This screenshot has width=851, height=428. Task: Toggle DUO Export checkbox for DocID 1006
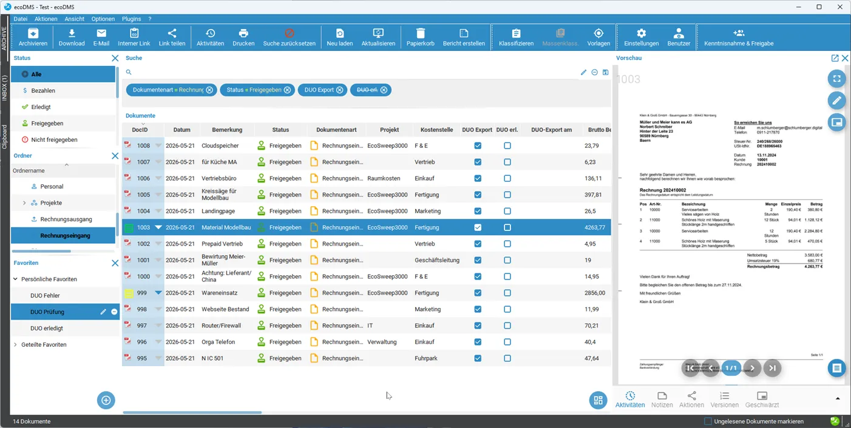click(x=478, y=178)
